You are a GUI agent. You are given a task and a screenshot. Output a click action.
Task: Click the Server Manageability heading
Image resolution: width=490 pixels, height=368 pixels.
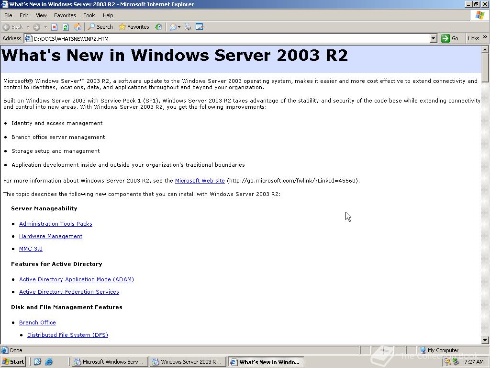coord(44,209)
